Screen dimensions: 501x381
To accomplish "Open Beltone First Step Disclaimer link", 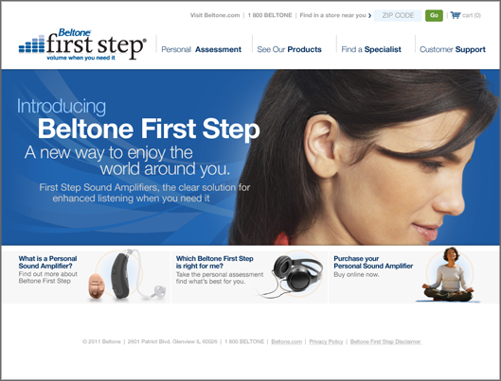I will 385,341.
